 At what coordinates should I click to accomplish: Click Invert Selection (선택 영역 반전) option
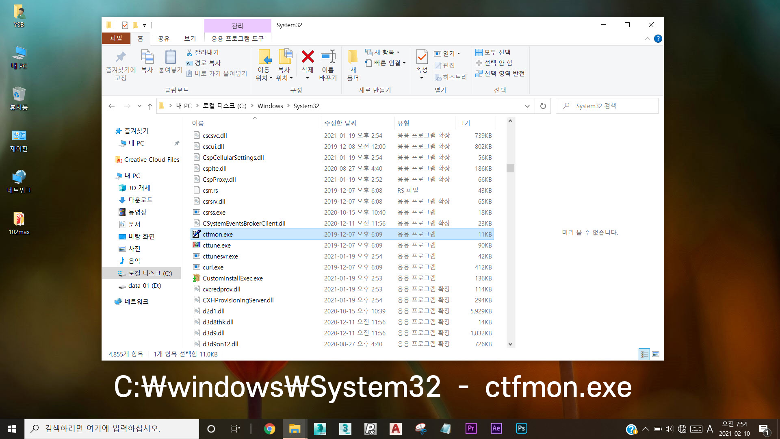click(500, 74)
